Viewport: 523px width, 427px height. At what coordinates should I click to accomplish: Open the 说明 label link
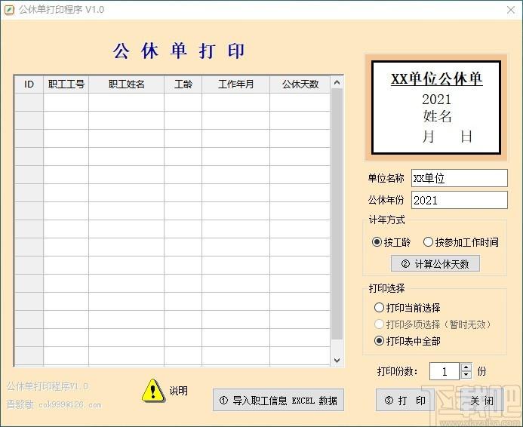tap(178, 390)
